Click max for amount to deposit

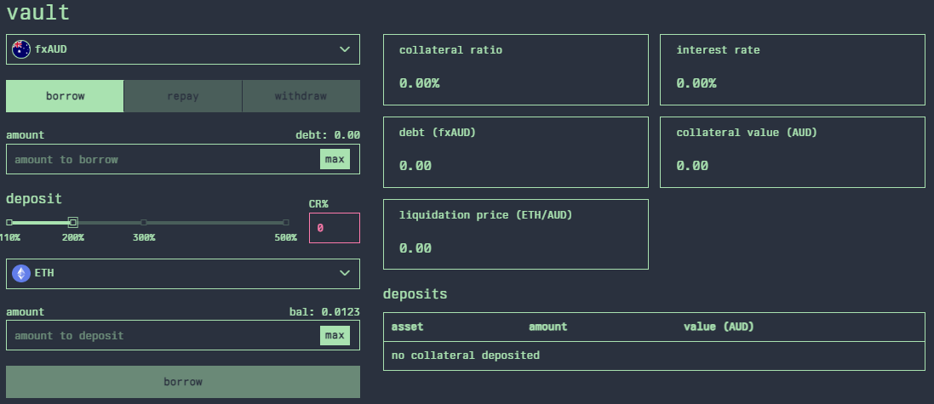click(x=335, y=335)
